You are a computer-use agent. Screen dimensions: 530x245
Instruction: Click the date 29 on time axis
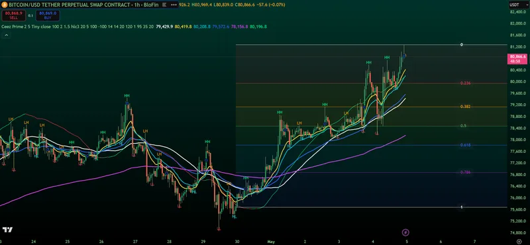click(x=203, y=242)
